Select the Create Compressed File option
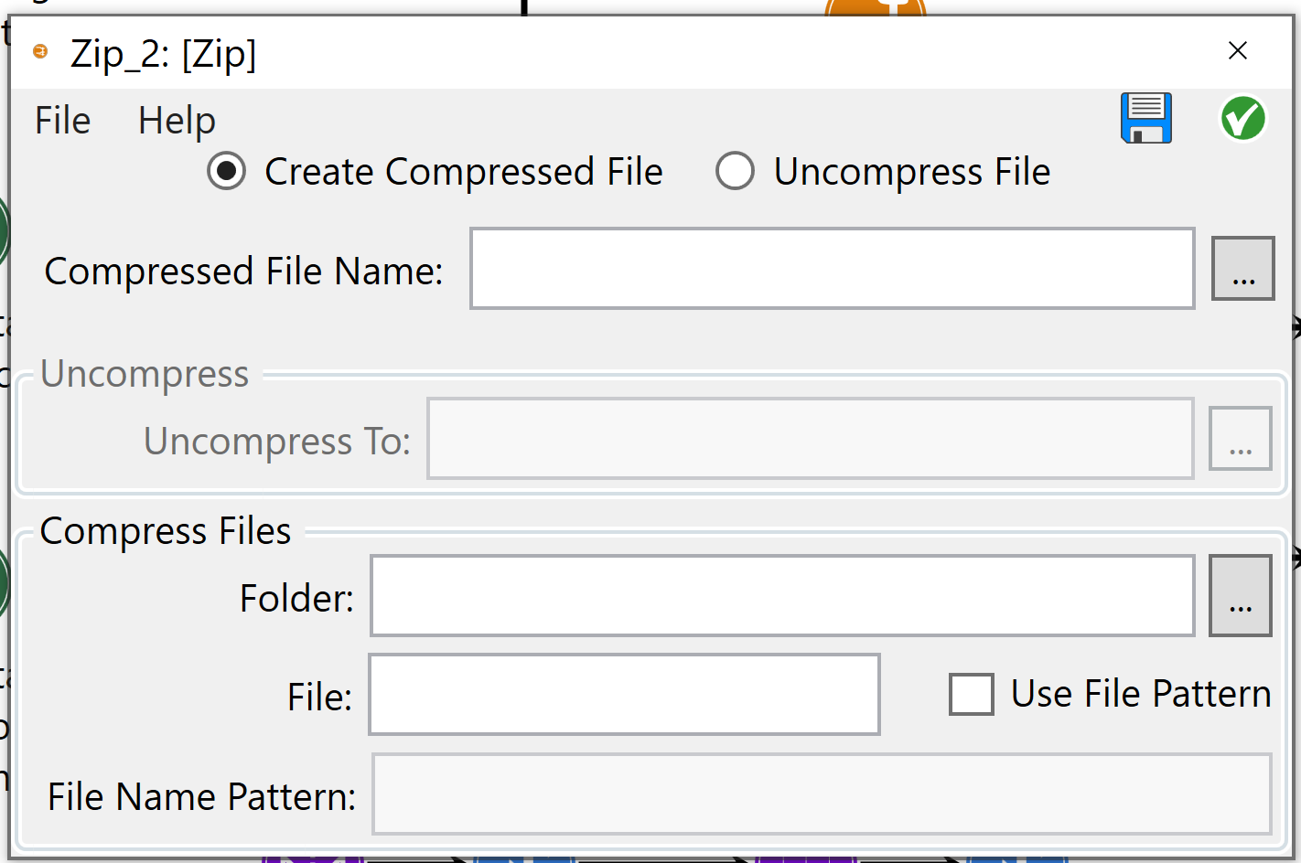 tap(226, 171)
